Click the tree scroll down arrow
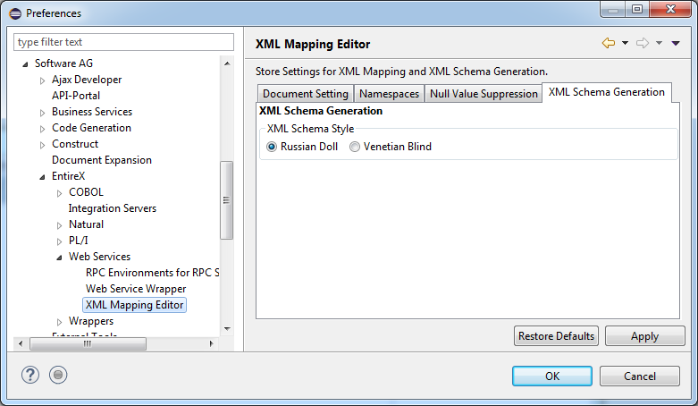 [227, 329]
